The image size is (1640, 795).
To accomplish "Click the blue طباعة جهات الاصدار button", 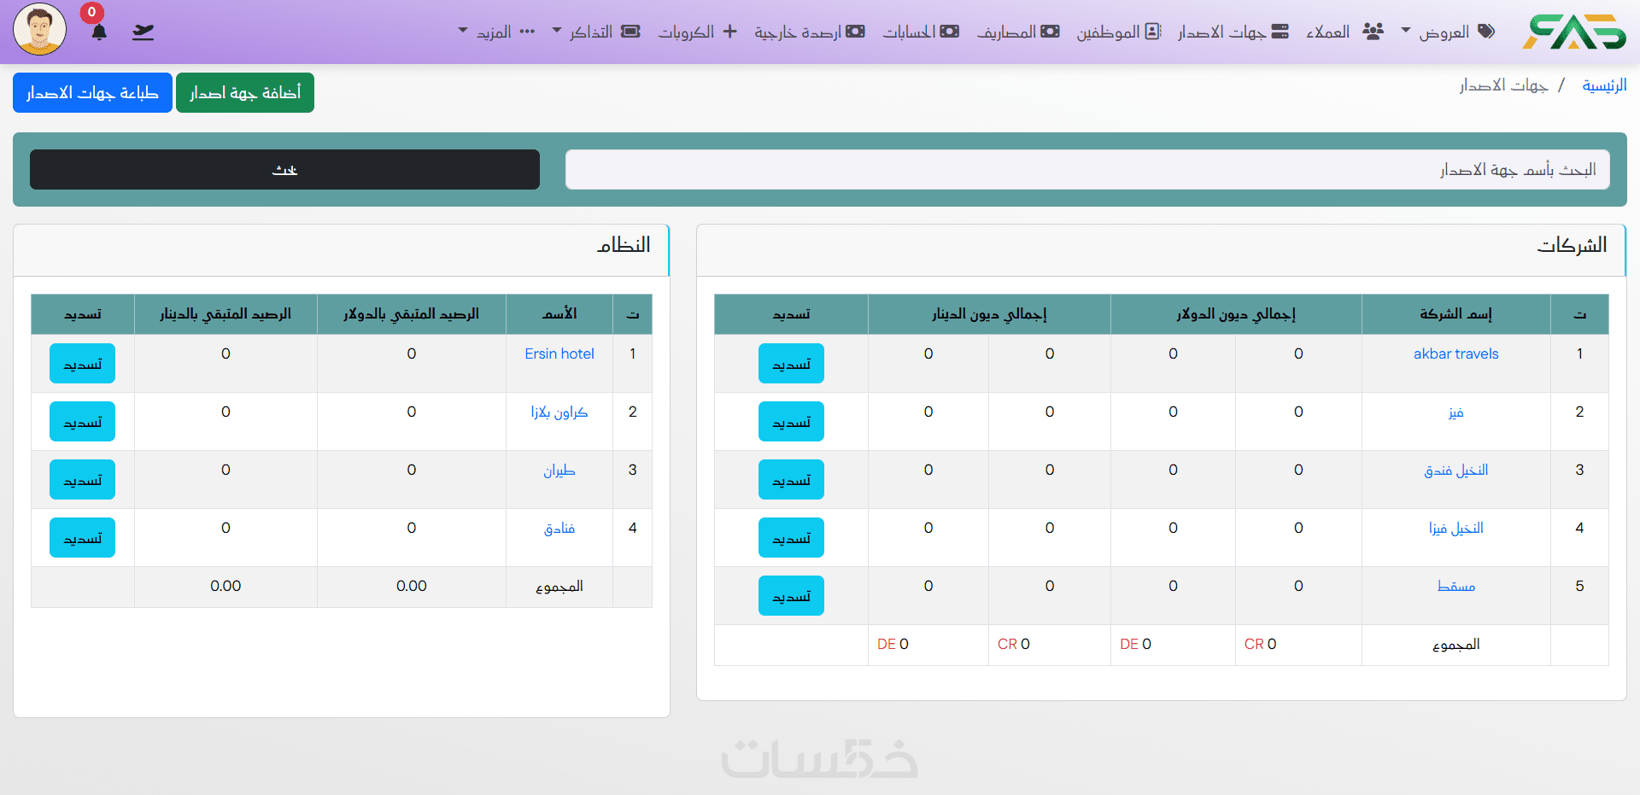I will tap(92, 92).
